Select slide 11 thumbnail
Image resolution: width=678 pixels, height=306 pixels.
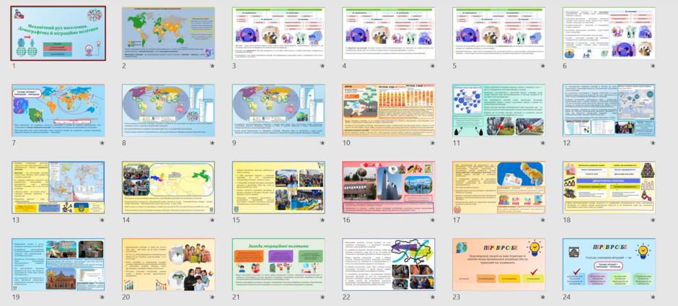pos(498,110)
